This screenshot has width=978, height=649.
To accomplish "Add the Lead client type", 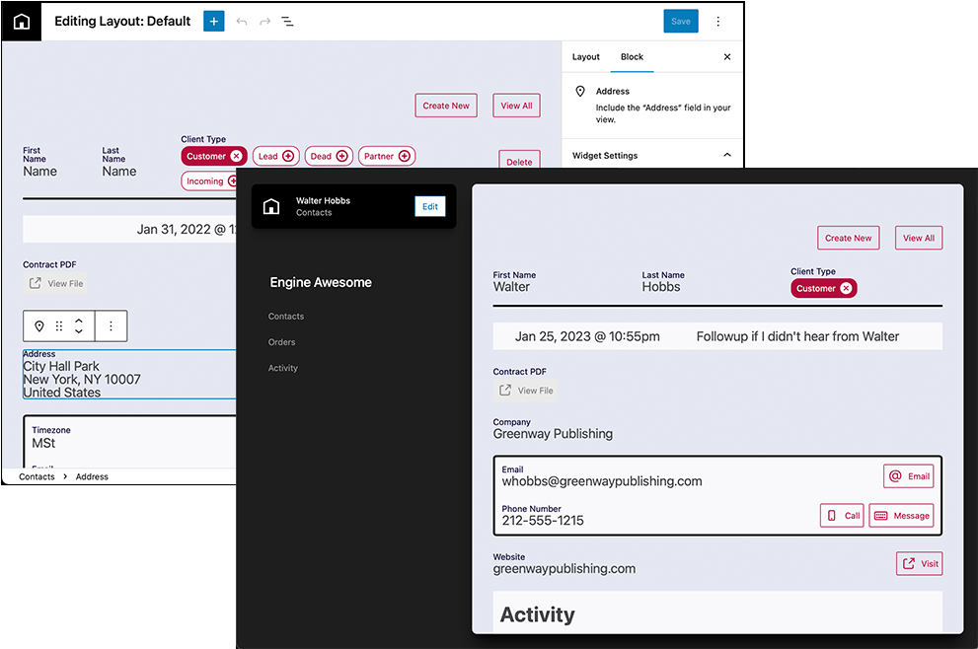I will coord(275,155).
